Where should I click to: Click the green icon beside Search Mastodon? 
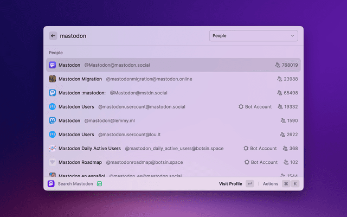click(99, 184)
